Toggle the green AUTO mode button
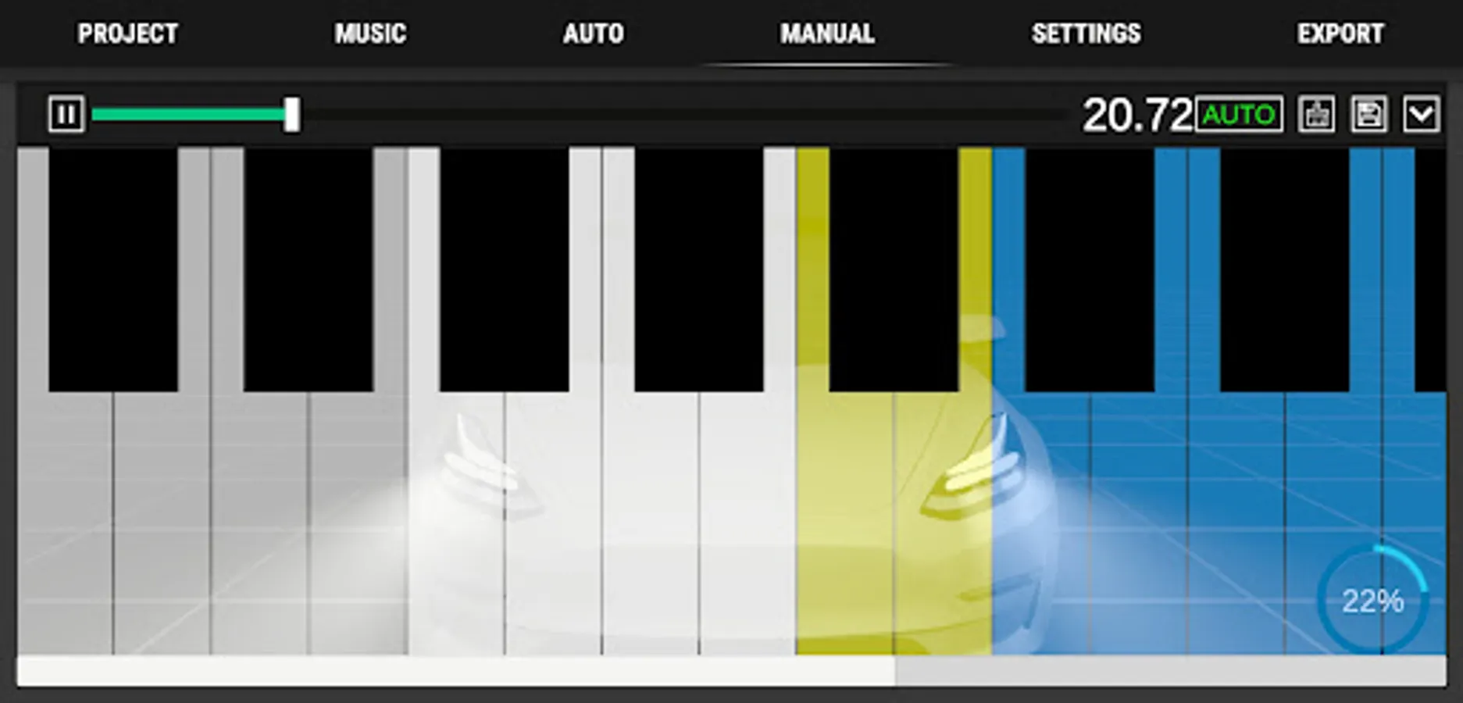This screenshot has height=703, width=1463. [1239, 115]
